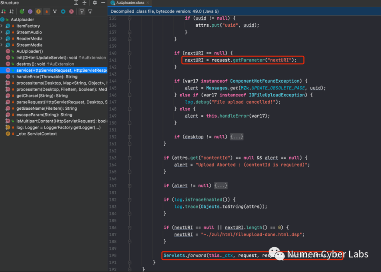Viewport: 381px width, 272px height.
Task: Expand the collapsed alert block at line 166
Action: [x=220, y=185]
